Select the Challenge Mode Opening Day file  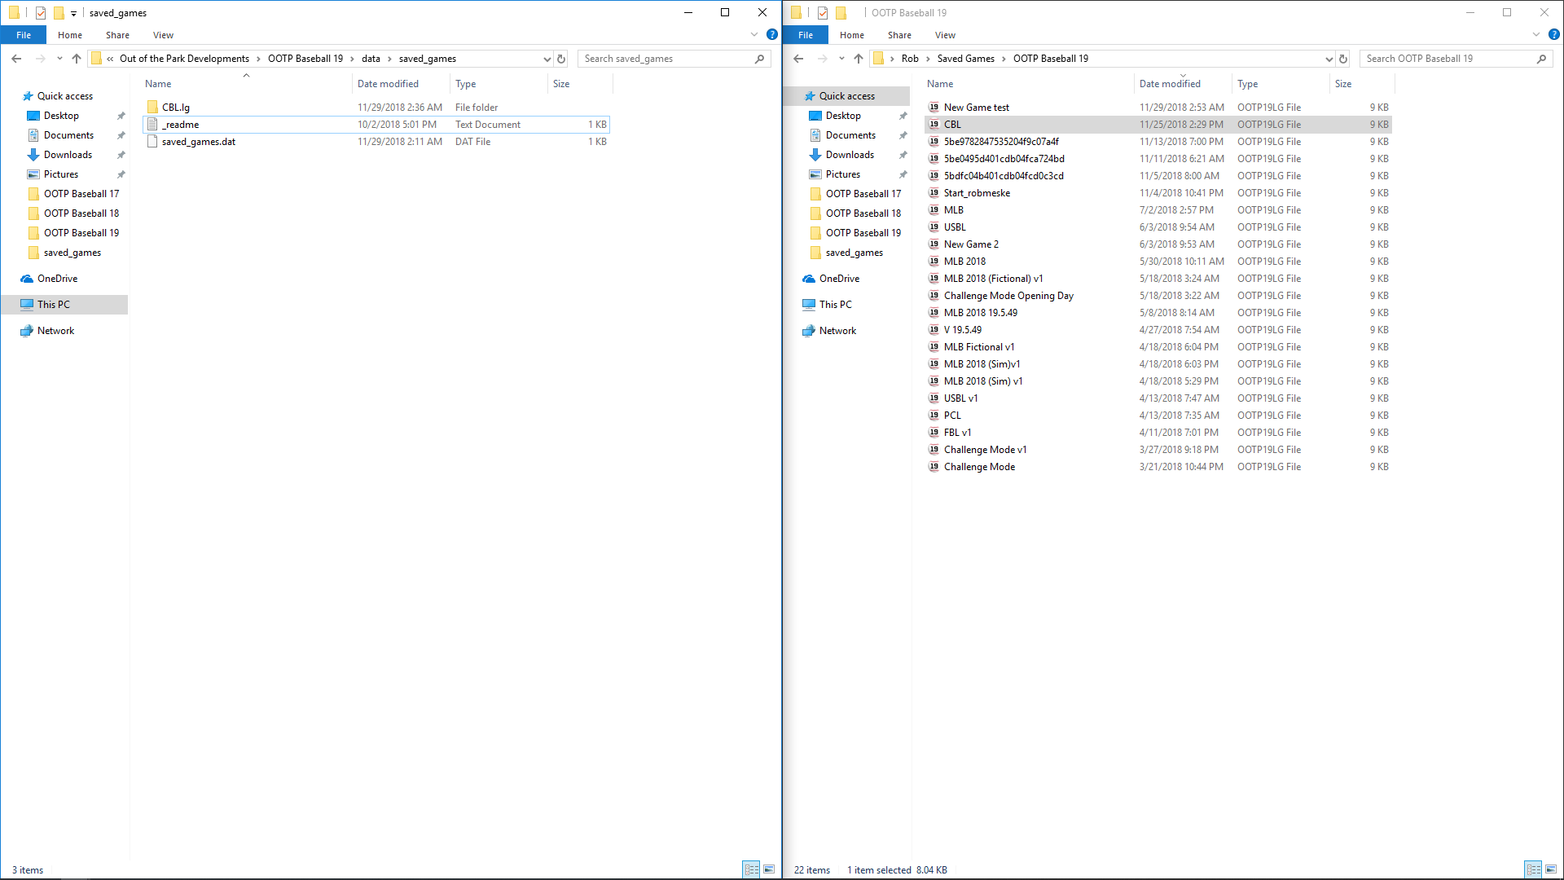tap(1008, 296)
